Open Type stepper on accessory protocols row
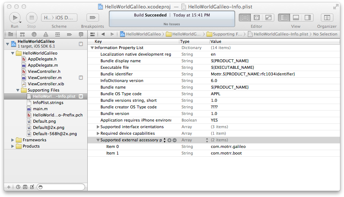 click(207, 140)
